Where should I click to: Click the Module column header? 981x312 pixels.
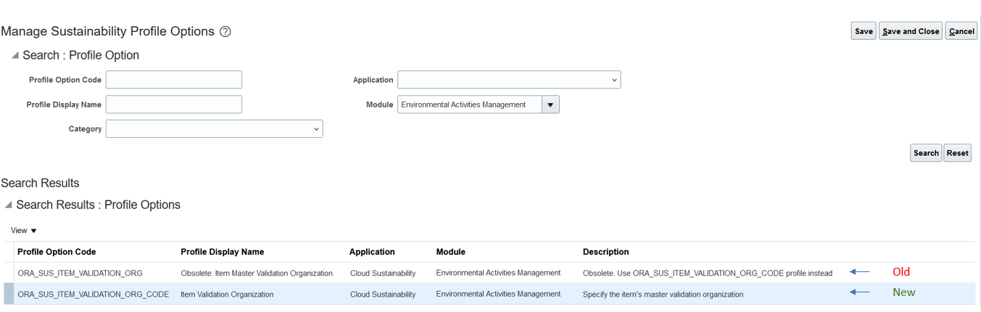[450, 252]
